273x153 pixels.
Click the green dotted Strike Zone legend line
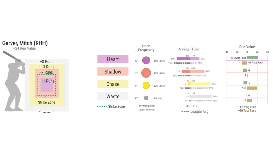(101, 107)
